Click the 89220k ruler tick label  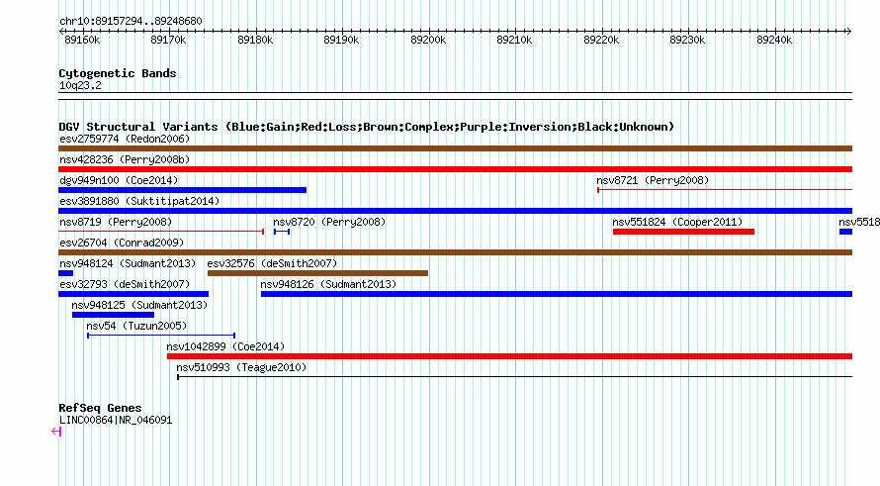point(601,40)
